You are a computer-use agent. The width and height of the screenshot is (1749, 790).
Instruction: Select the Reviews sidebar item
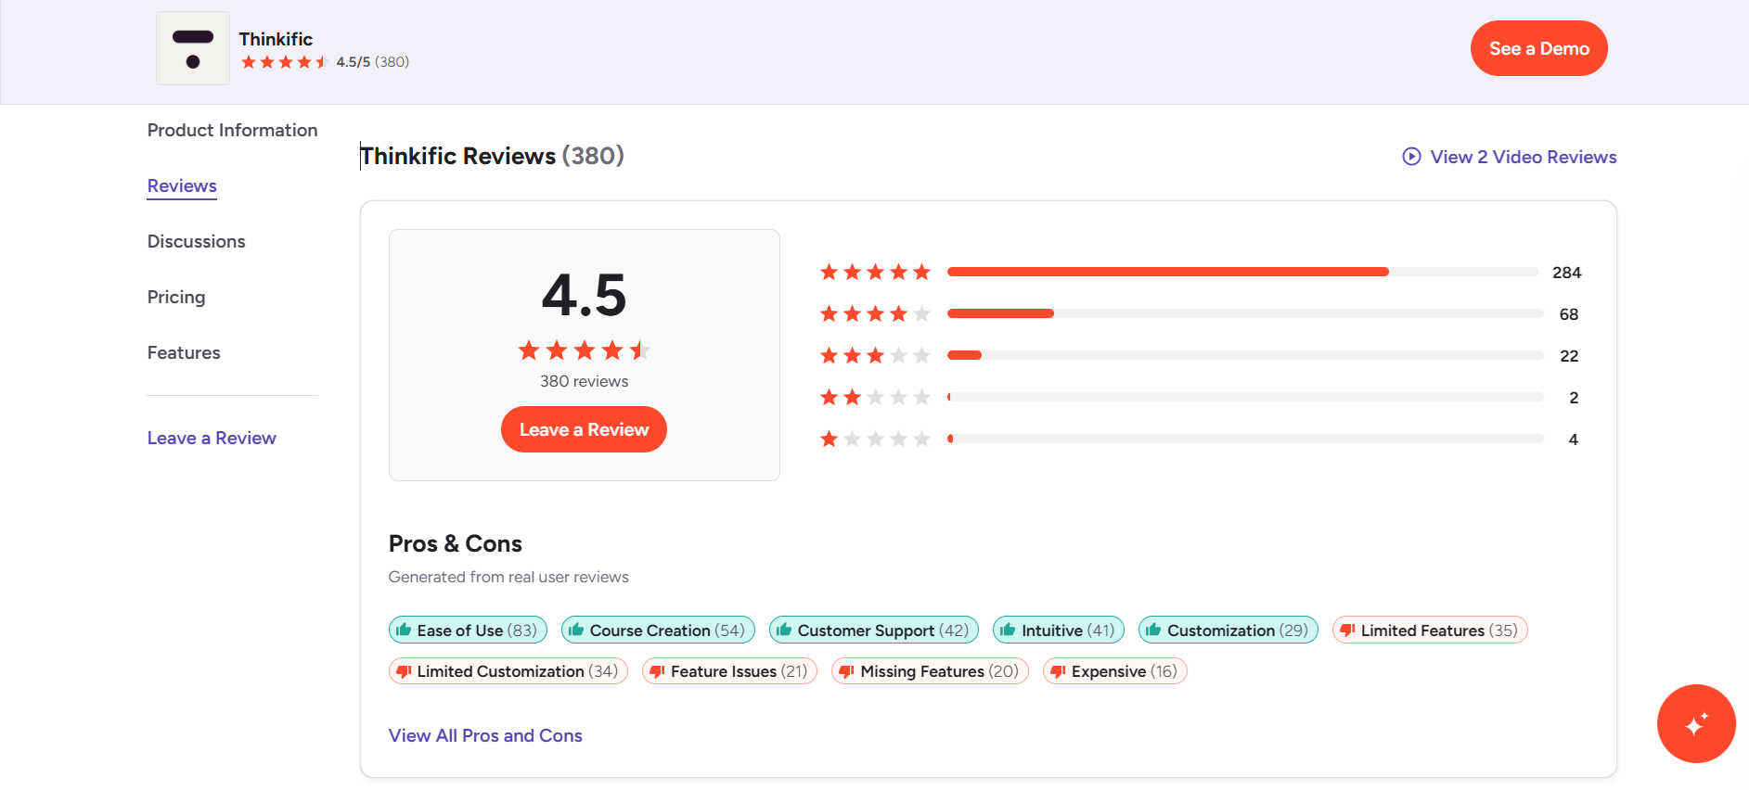pos(182,185)
